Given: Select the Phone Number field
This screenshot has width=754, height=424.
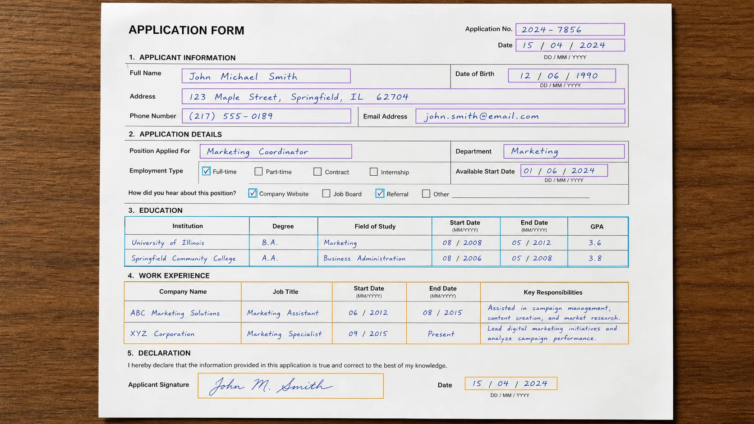Looking at the screenshot, I should 267,116.
